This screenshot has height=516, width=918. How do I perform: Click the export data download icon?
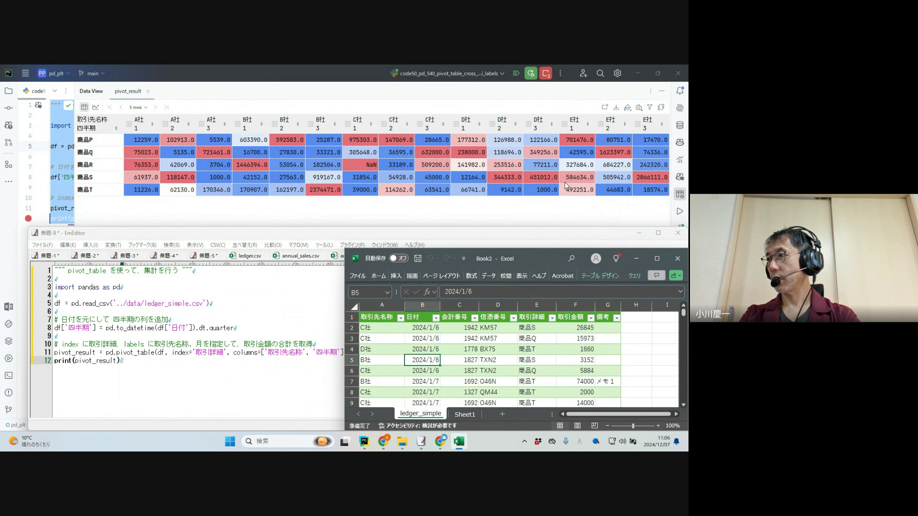point(616,107)
